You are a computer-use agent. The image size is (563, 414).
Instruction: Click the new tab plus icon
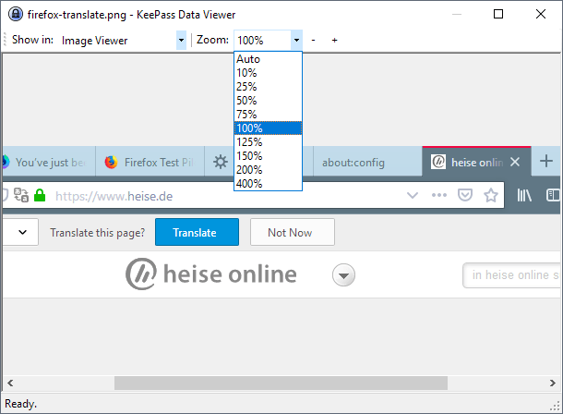pos(546,161)
